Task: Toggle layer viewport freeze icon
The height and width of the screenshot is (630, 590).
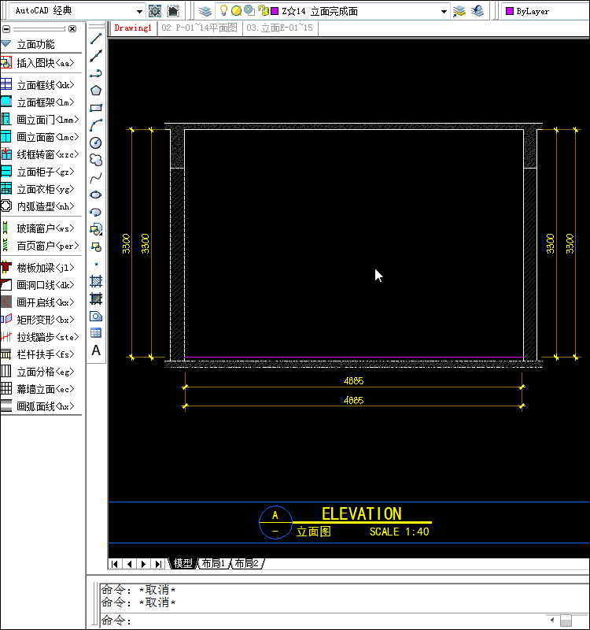Action: [249, 10]
